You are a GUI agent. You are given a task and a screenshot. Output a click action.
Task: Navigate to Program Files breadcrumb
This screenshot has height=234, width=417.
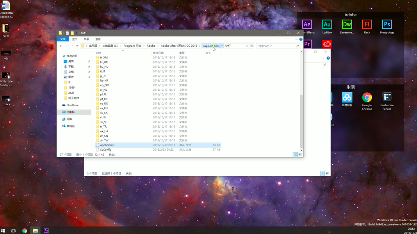tap(132, 46)
